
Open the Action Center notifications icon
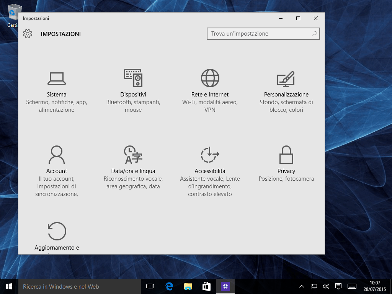point(338,286)
